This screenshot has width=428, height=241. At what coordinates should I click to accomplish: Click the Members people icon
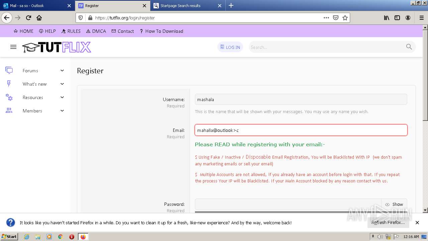[9, 110]
